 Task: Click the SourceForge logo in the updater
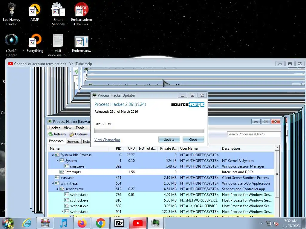tap(188, 105)
